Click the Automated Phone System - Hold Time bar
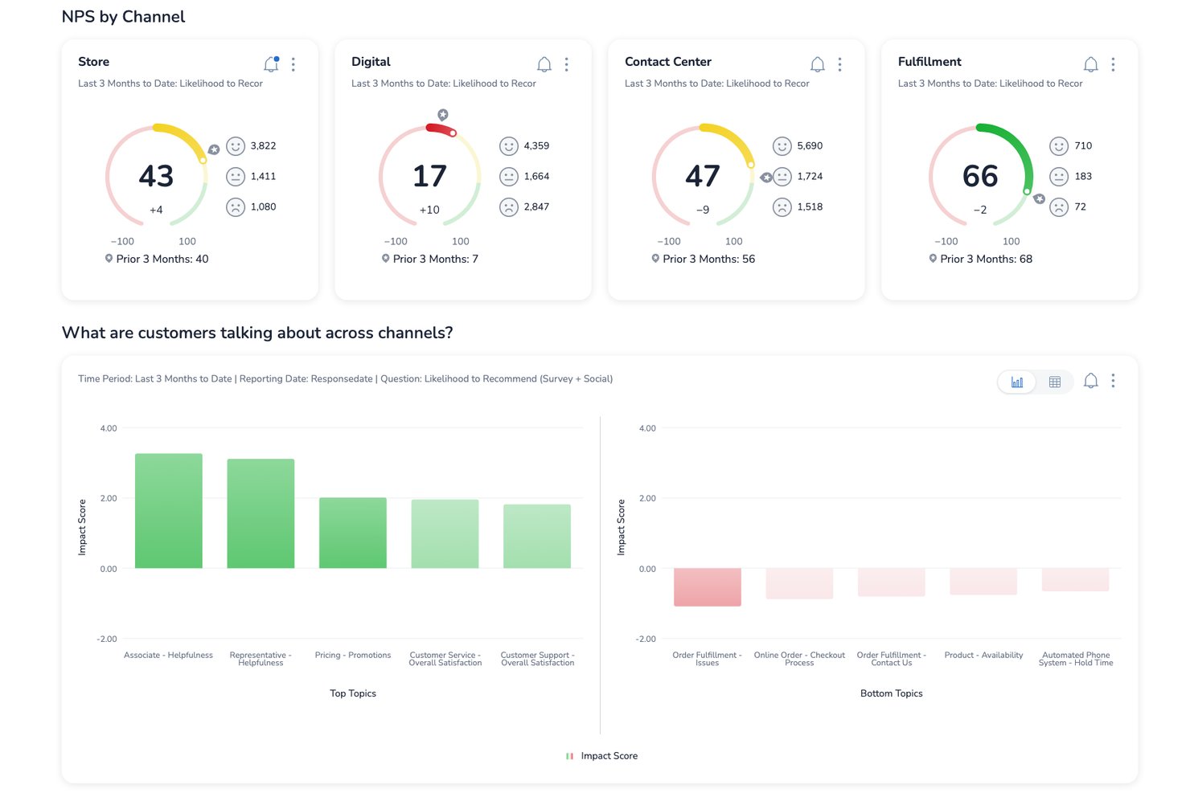The width and height of the screenshot is (1190, 793). click(1076, 580)
